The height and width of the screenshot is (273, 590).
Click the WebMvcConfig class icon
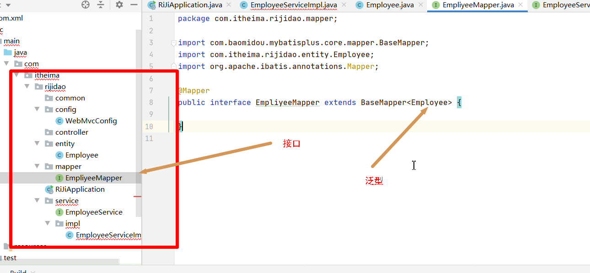(x=59, y=121)
